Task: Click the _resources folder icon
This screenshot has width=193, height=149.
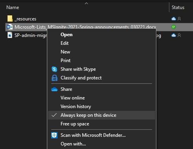Action: tap(10, 18)
